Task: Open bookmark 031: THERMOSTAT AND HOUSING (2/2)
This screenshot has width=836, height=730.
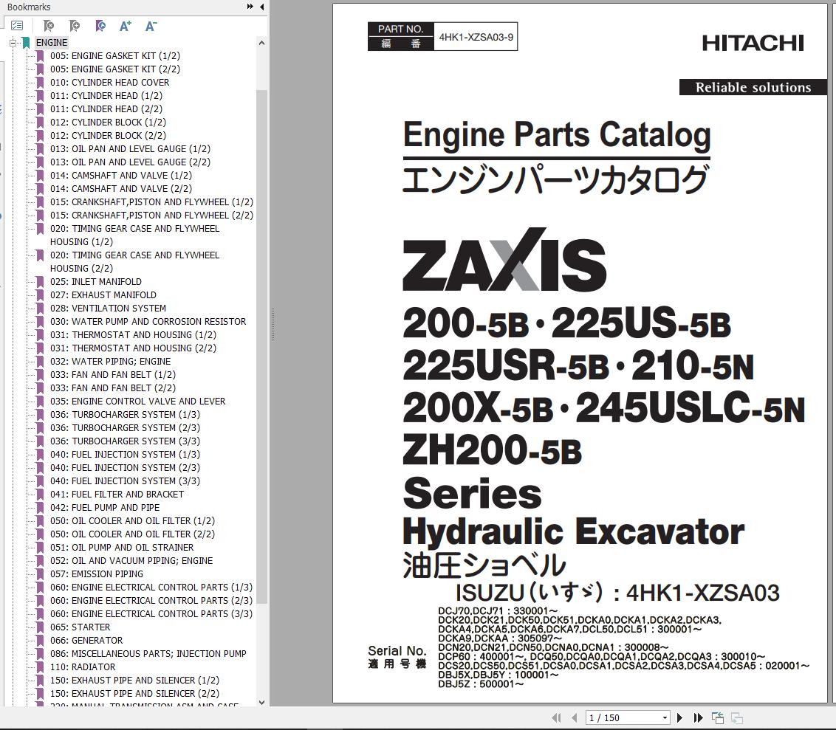Action: pyautogui.click(x=133, y=348)
